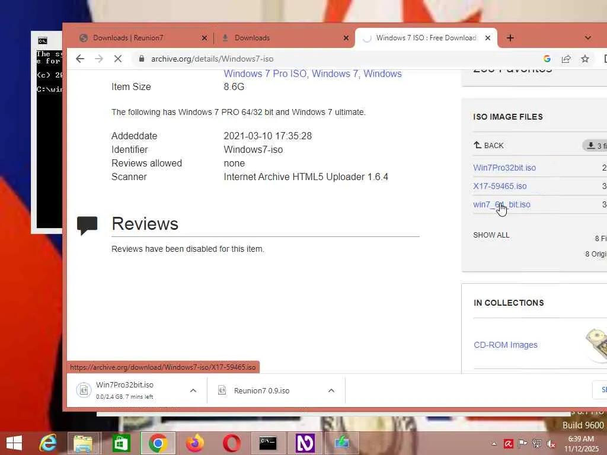Click the browser forward arrow
The height and width of the screenshot is (455, 607).
tap(99, 59)
